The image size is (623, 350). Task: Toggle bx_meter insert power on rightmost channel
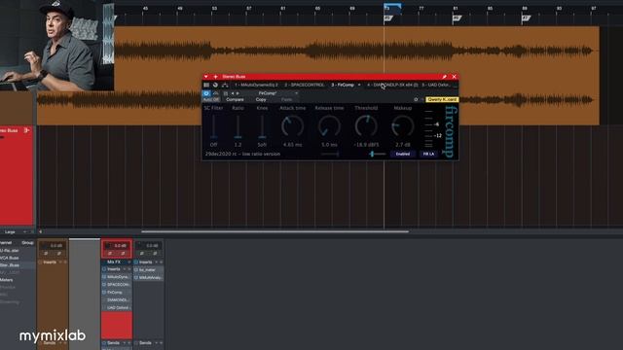click(136, 270)
